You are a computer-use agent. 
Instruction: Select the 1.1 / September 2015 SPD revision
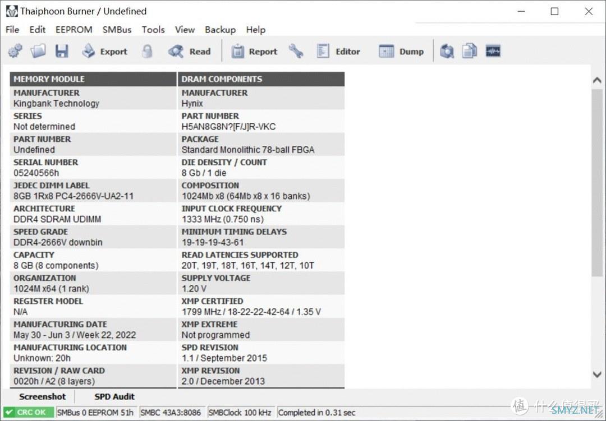click(224, 358)
